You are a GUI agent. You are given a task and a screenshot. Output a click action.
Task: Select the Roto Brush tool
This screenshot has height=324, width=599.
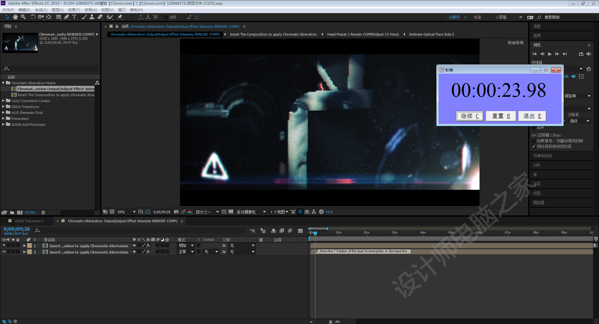tap(110, 17)
